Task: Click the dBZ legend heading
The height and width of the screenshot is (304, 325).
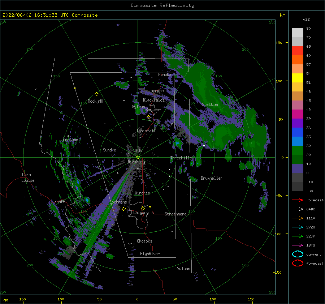Action: click(306, 19)
